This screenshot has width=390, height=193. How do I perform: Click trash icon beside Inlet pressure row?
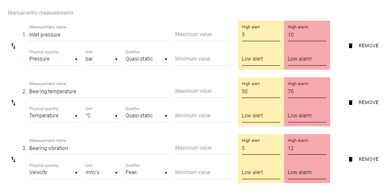pos(350,46)
